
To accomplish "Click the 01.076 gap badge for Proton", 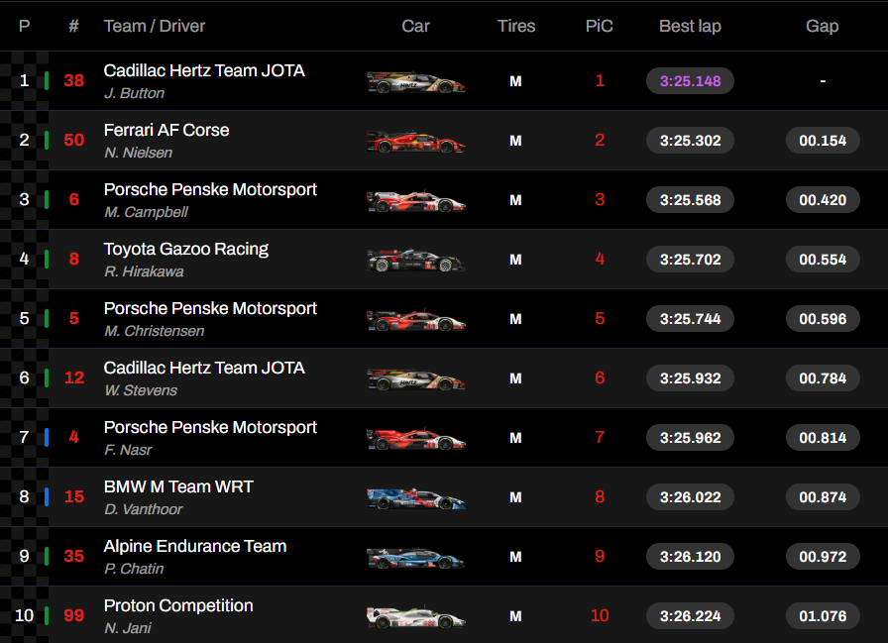I will coord(823,616).
